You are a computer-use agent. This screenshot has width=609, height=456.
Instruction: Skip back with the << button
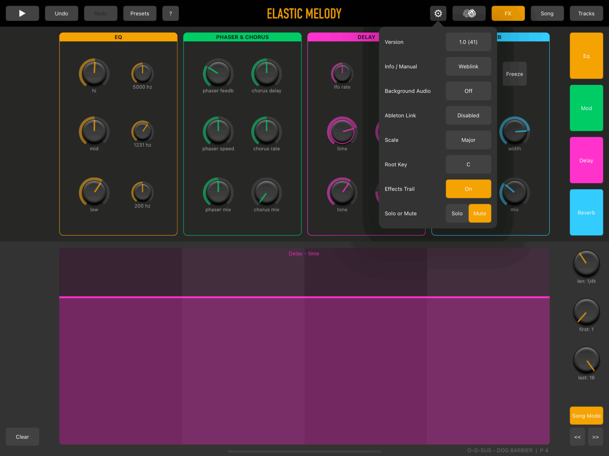[577, 437]
